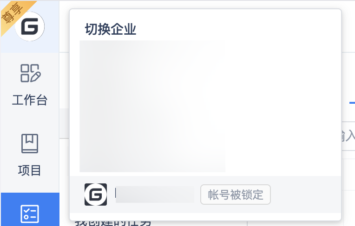Open the 项目 bookmark book icon
This screenshot has height=226, width=355.
[30, 144]
